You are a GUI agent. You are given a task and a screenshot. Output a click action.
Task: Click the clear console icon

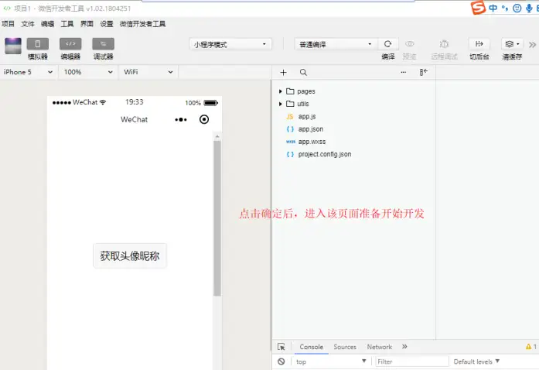click(x=281, y=361)
